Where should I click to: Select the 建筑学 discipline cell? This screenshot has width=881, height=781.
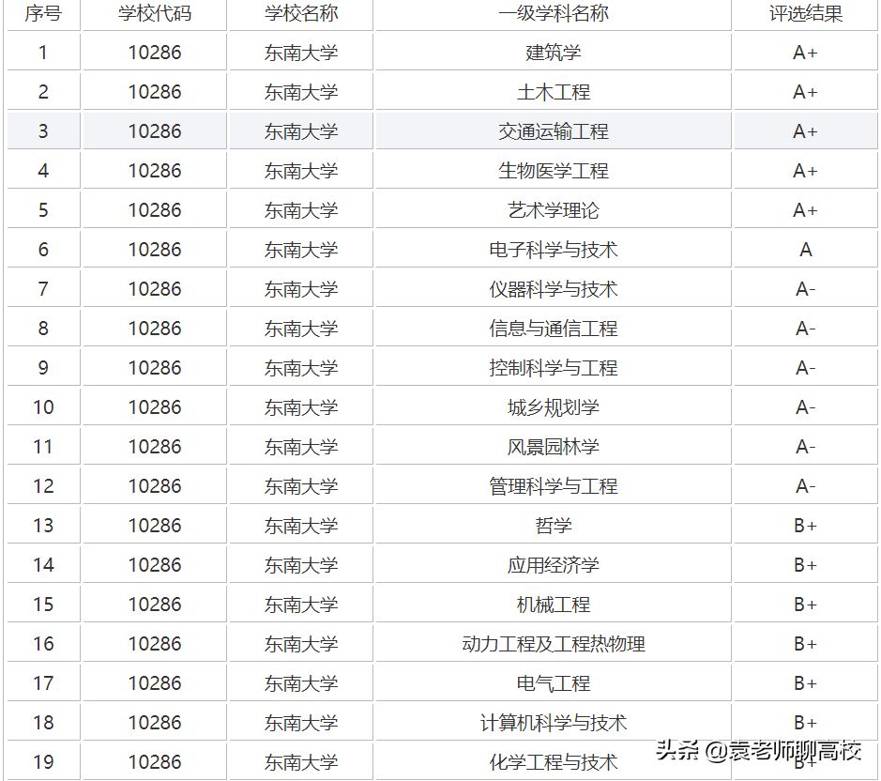tap(553, 52)
